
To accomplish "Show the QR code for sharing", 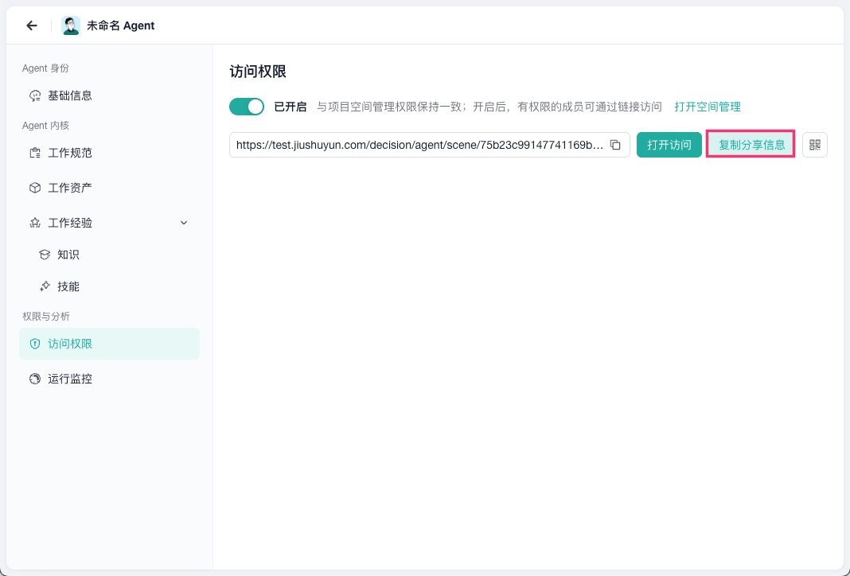I will click(815, 145).
